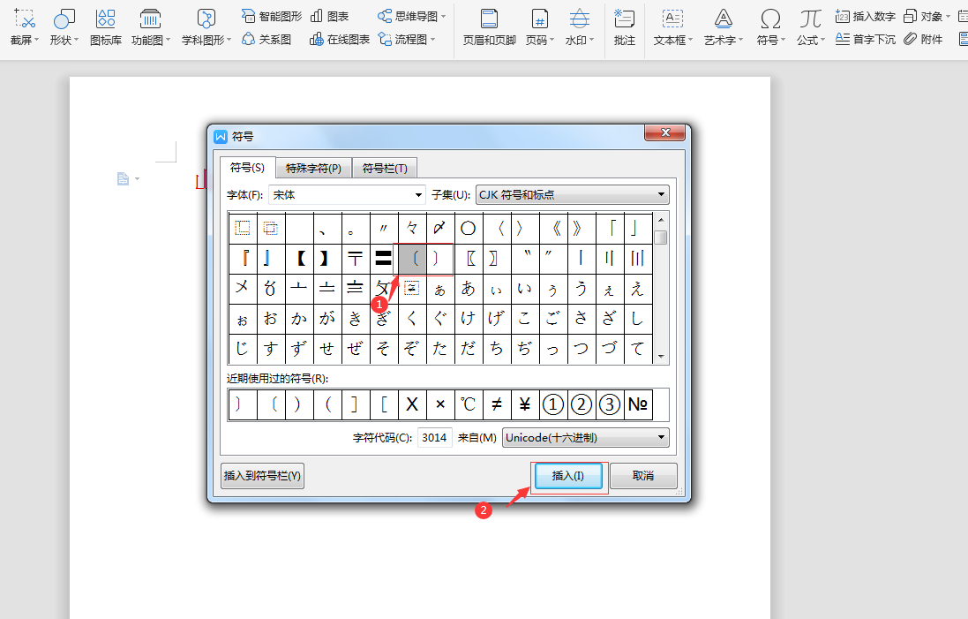Switch to the 符号(S) tab

pyautogui.click(x=247, y=168)
